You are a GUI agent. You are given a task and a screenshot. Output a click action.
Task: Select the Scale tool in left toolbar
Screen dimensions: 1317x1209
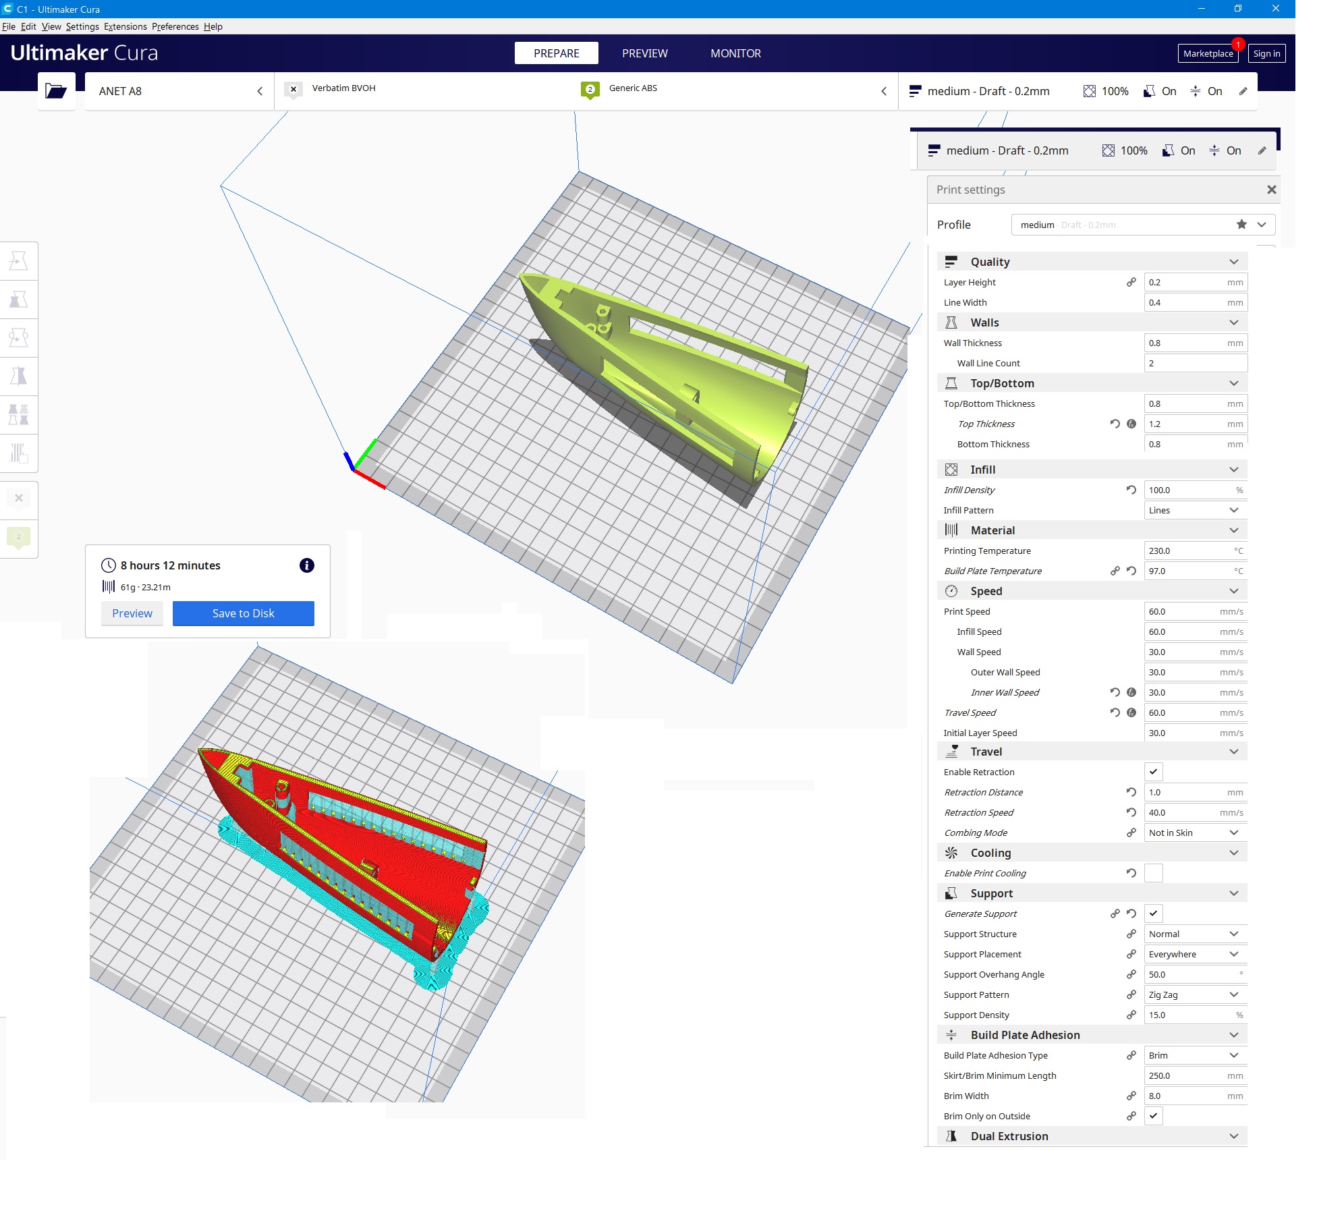[x=19, y=300]
